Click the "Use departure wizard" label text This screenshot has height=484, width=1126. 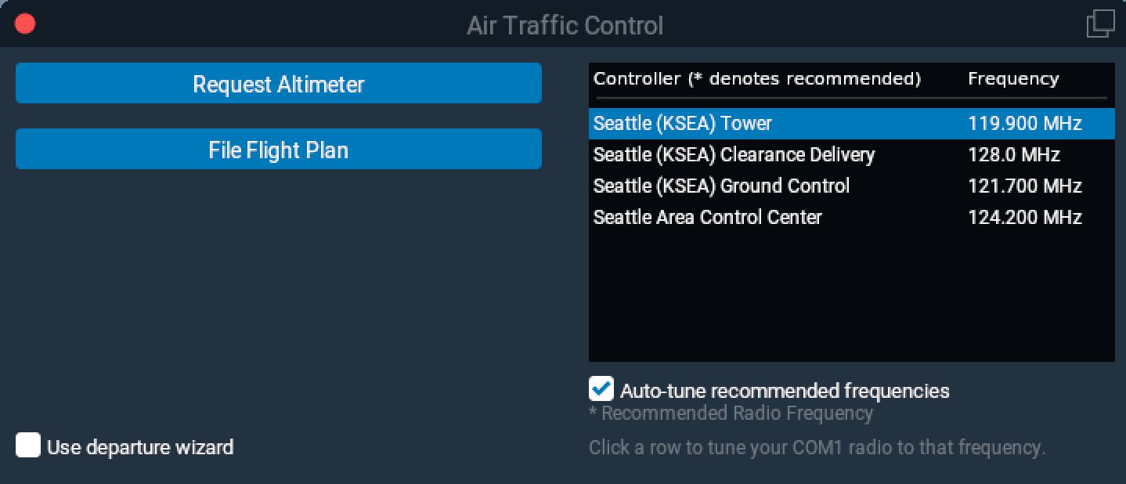point(140,447)
